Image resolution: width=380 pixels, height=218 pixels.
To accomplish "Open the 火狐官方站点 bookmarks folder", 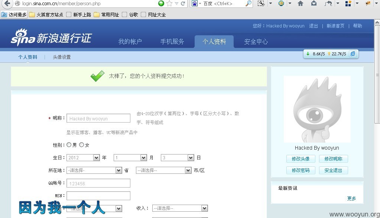I will (x=46, y=14).
